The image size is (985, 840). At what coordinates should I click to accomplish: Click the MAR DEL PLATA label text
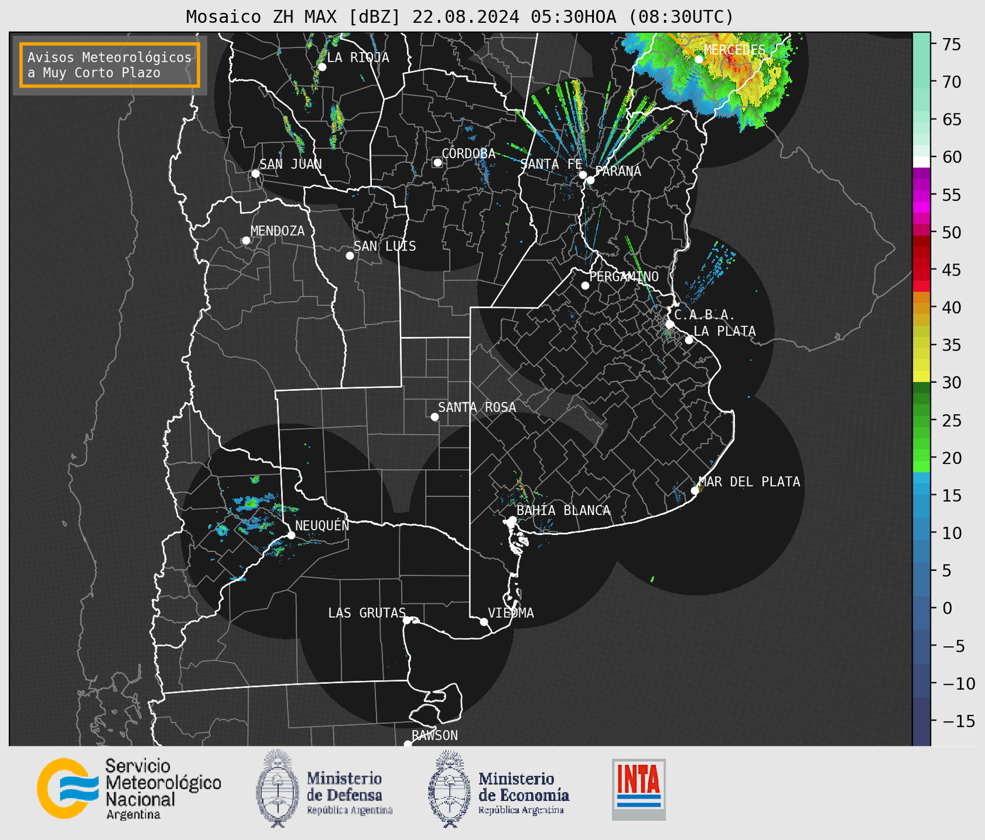750,481
